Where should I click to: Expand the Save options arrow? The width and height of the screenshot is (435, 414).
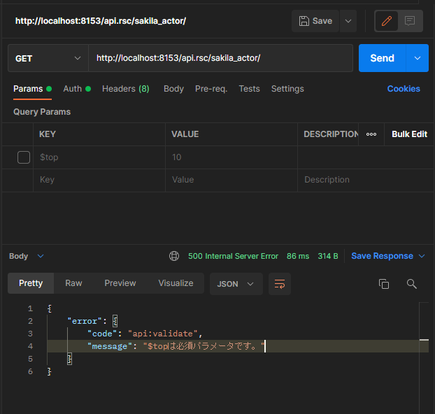point(348,21)
